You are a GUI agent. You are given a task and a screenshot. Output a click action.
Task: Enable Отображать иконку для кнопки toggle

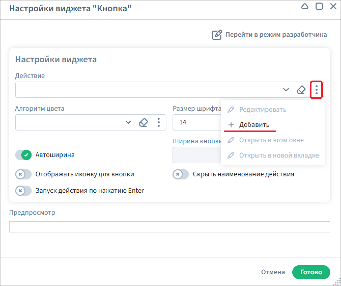(x=23, y=174)
